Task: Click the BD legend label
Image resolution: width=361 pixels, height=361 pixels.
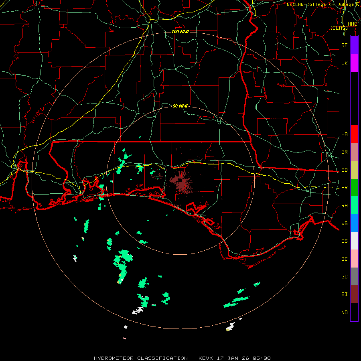Action: [x=344, y=170]
